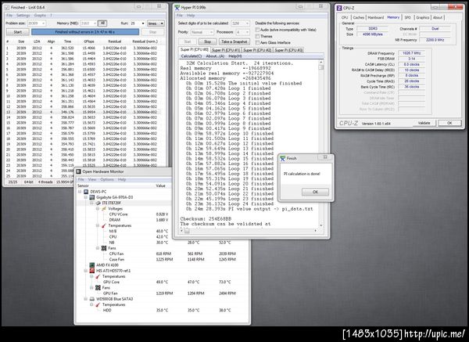Click the Open Hardware Monitor title bar icon
Image resolution: width=469 pixels, height=342 pixels.
click(79, 171)
